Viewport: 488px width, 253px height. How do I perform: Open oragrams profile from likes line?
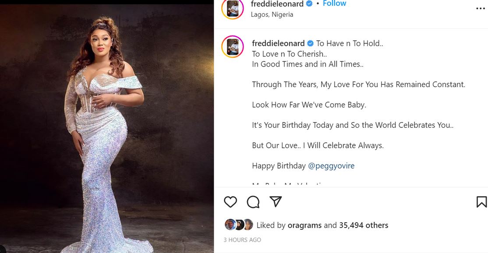(304, 225)
